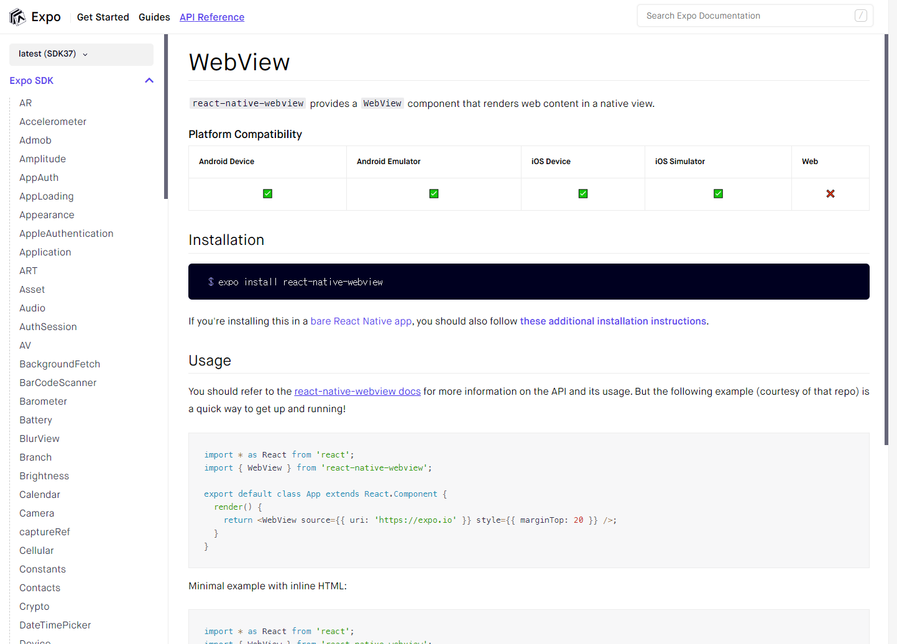This screenshot has height=644, width=897.
Task: Open the latest (SDK37) version dropdown
Action: 81,54
